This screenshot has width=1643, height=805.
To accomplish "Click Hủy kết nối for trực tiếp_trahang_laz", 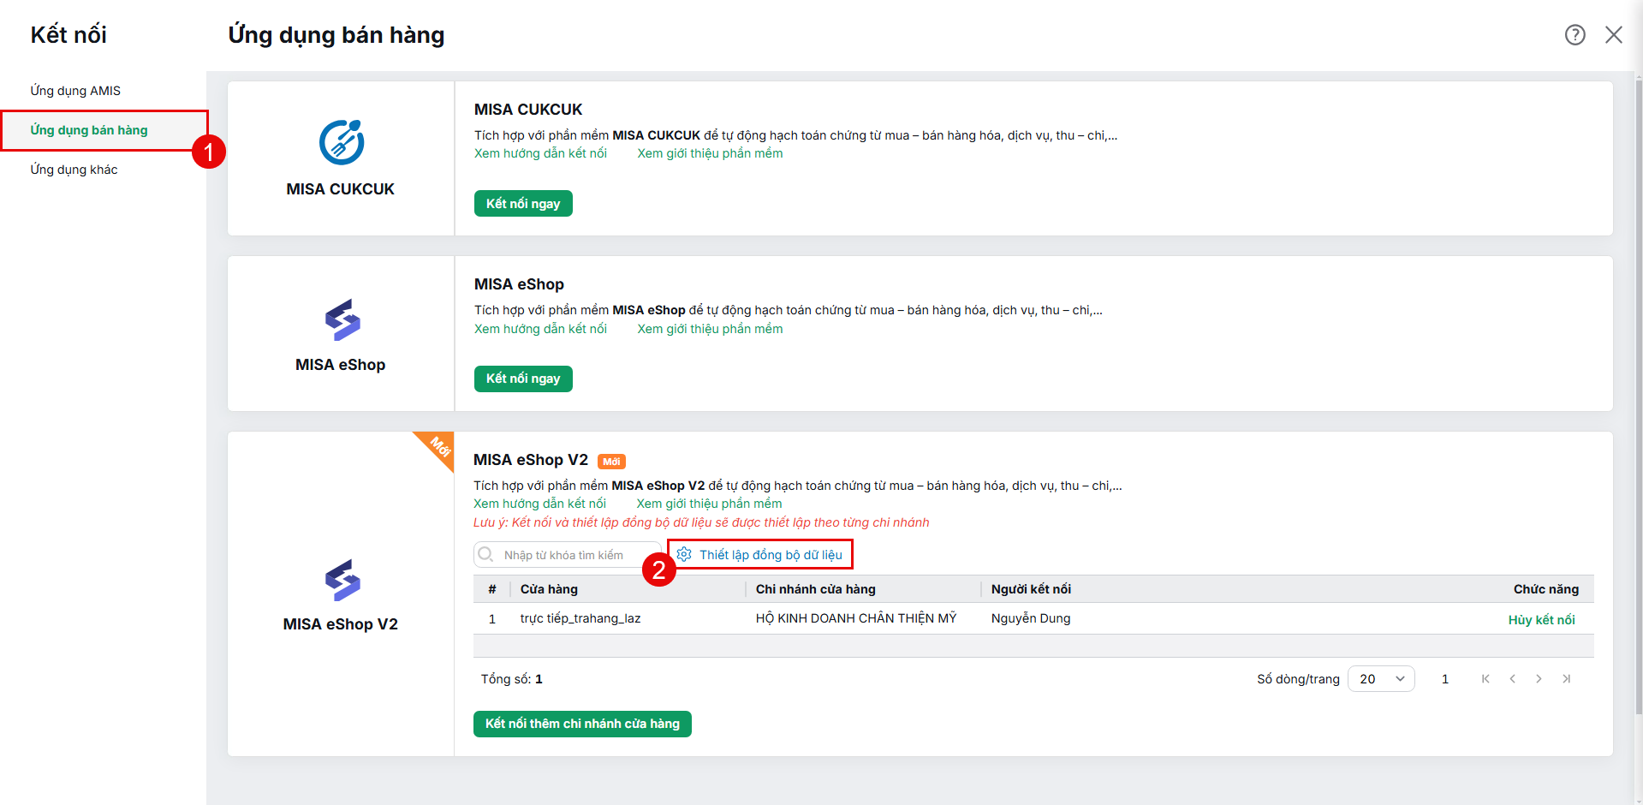I will click(1541, 619).
